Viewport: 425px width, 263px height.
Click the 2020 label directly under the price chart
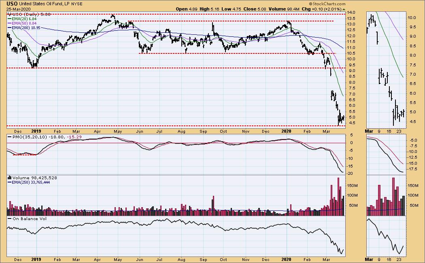click(x=287, y=131)
